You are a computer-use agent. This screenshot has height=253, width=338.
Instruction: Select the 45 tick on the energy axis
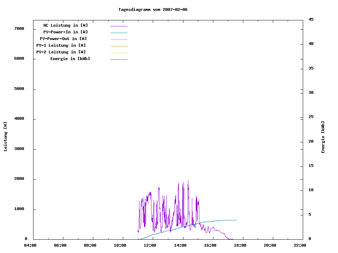[x=311, y=19]
